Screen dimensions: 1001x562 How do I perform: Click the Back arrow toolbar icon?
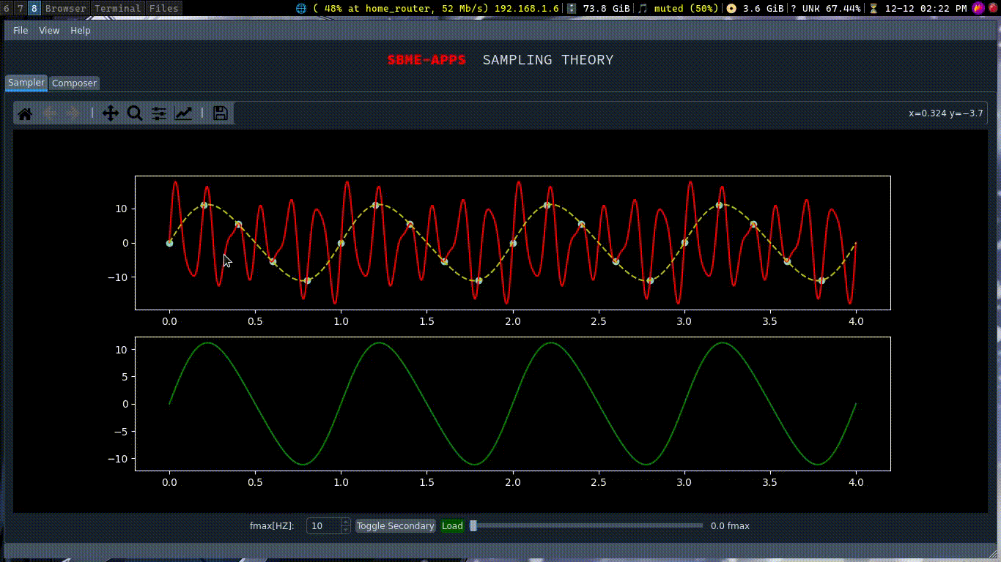49,113
